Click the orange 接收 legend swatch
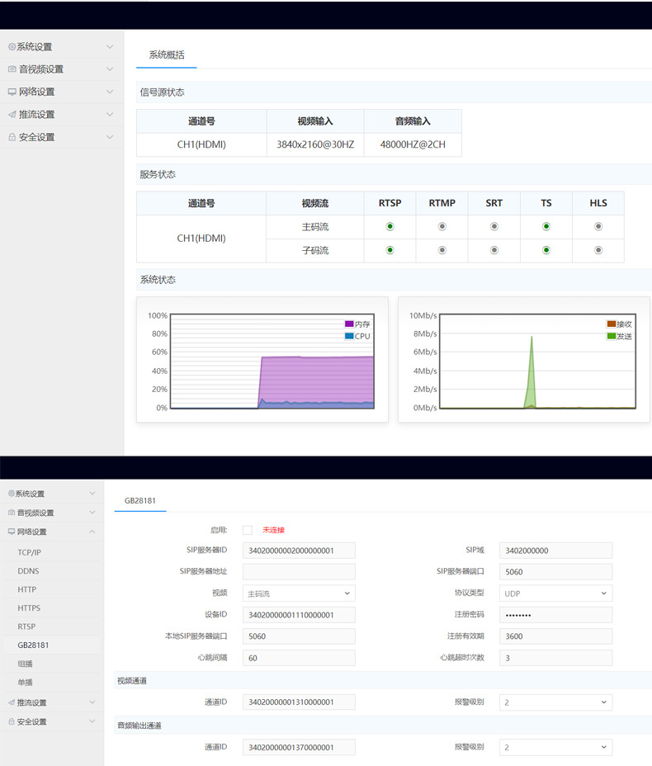Viewport: 652px width, 766px height. pyautogui.click(x=611, y=324)
